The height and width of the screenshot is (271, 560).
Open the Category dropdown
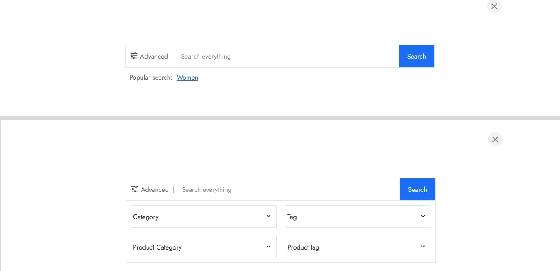pos(203,217)
